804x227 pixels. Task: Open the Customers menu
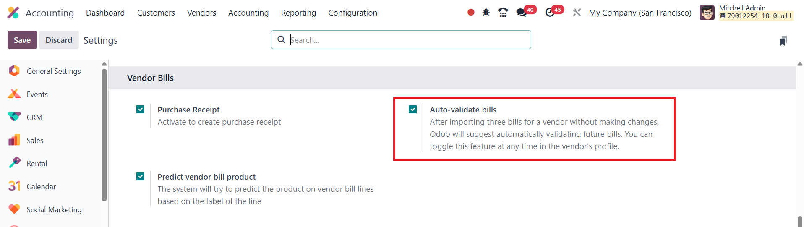point(156,13)
